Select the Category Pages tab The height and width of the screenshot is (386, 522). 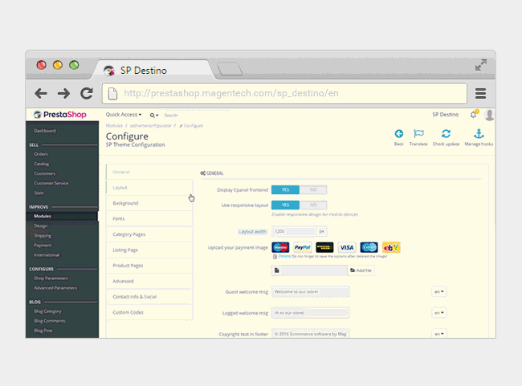tap(149, 234)
